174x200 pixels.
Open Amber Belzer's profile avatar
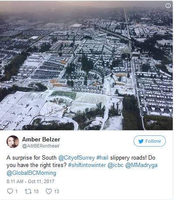click(x=13, y=141)
